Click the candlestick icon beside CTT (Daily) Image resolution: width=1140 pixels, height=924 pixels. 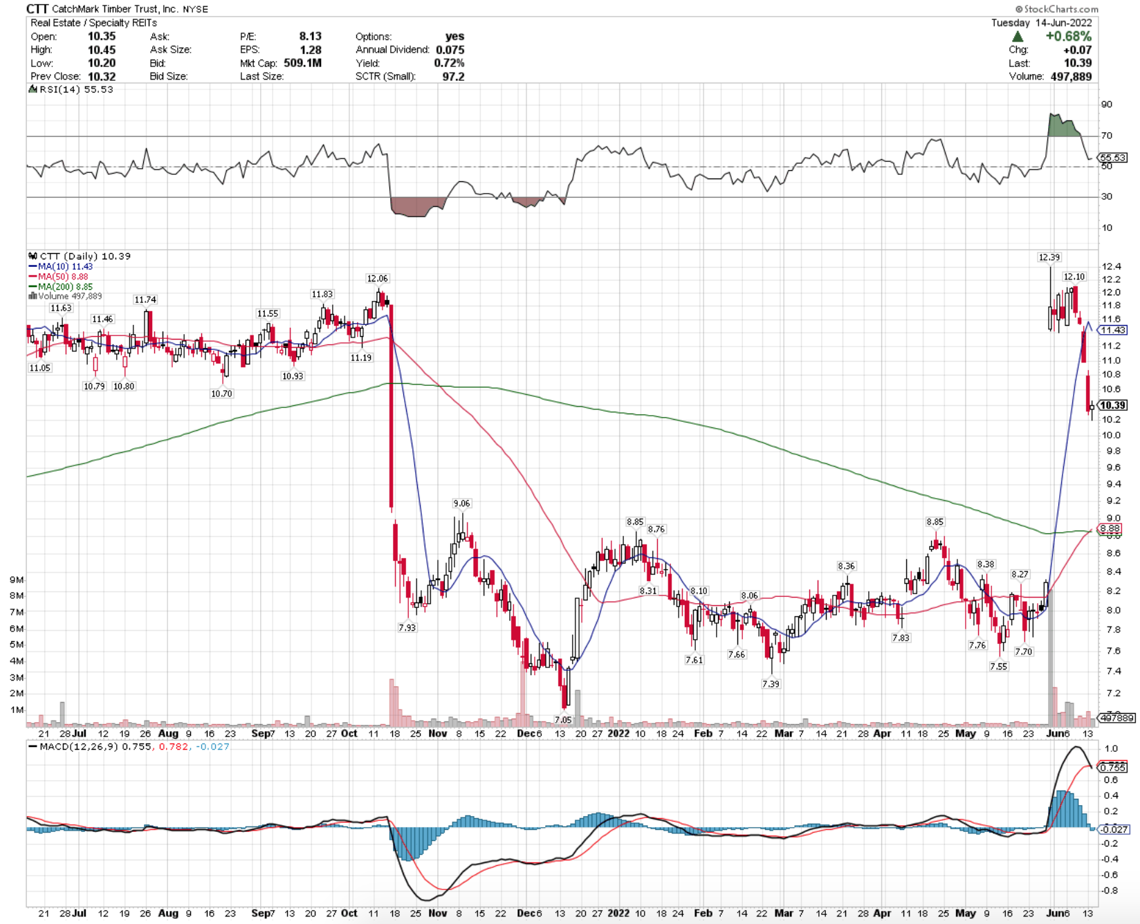pyautogui.click(x=33, y=256)
